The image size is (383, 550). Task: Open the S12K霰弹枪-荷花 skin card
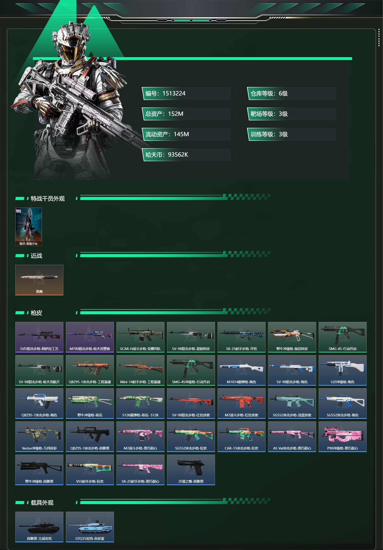[x=140, y=404]
